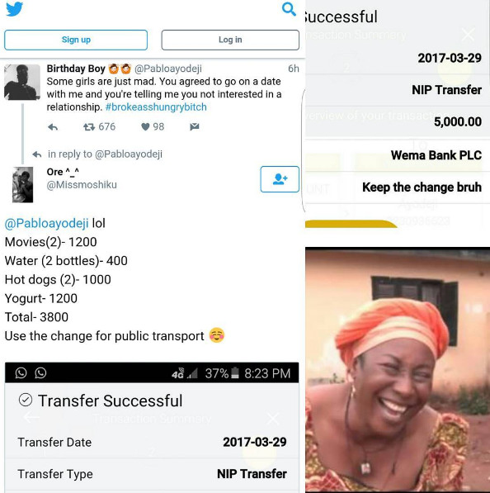Click the Twitter bird logo

coord(15,9)
